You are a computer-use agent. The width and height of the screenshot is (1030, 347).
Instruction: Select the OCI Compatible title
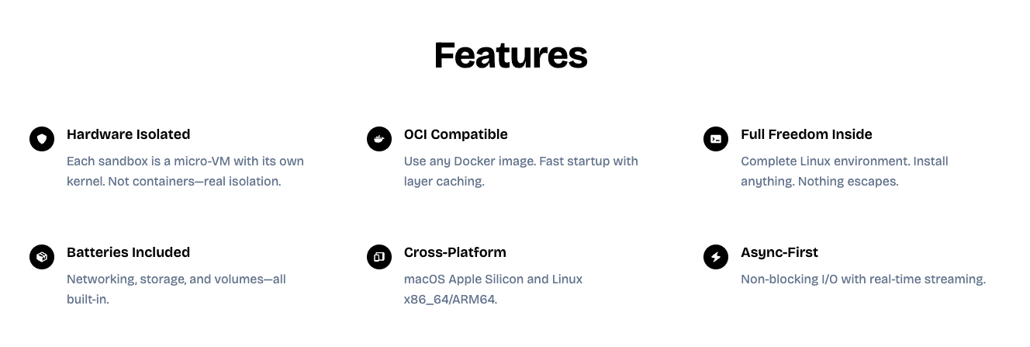(x=455, y=134)
